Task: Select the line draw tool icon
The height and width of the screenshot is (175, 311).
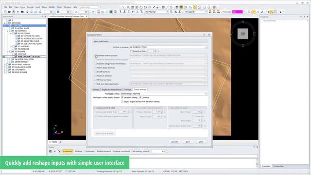Action: [x=123, y=7]
